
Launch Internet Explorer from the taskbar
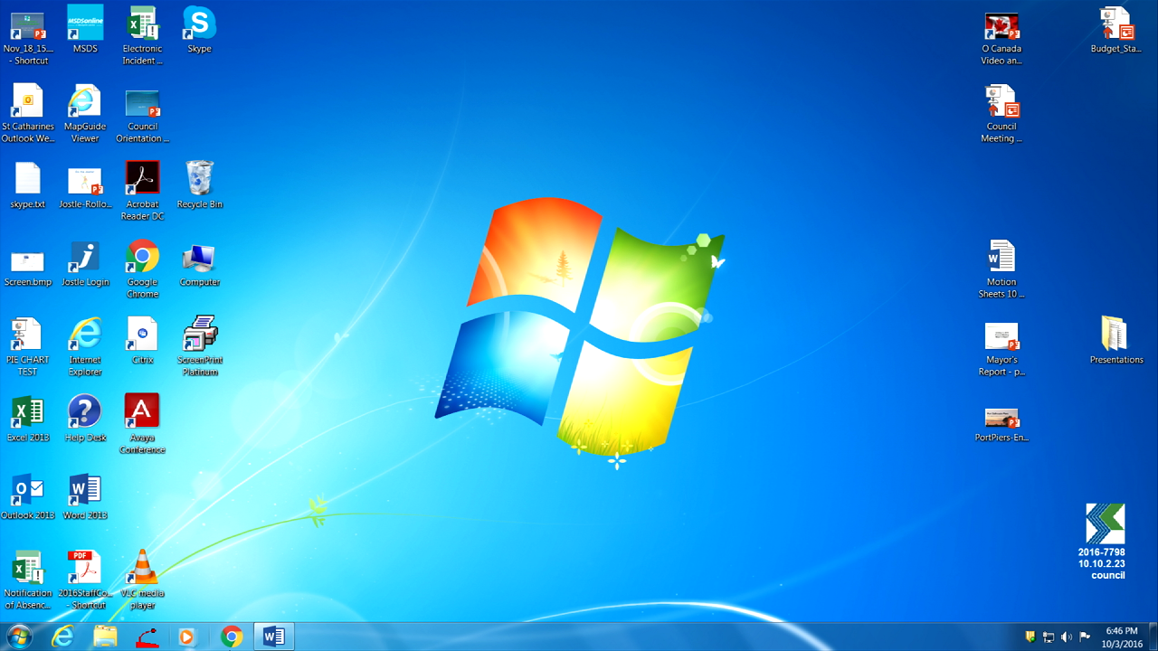click(62, 637)
